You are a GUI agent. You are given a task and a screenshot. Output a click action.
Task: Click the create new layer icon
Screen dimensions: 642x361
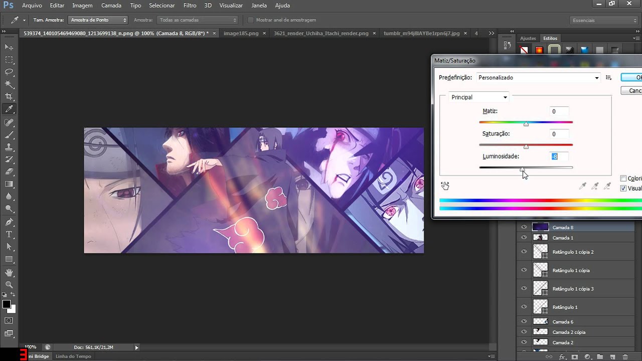(x=612, y=357)
